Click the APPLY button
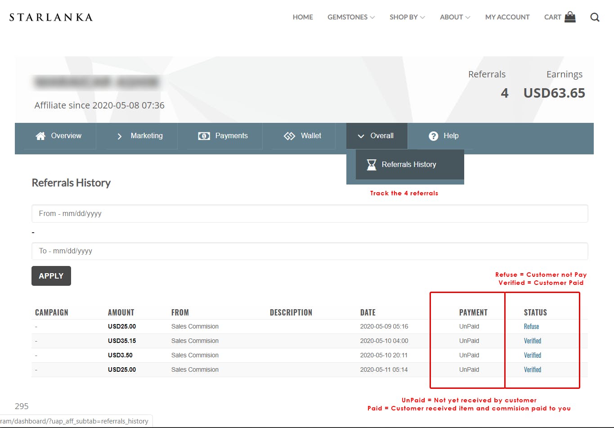Screen dimensions: 614x428 tap(51, 276)
